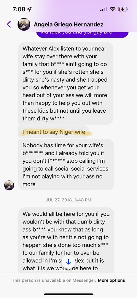Tap small sender avatar beside message
This screenshot has width=137, height=298.
[x=9, y=185]
